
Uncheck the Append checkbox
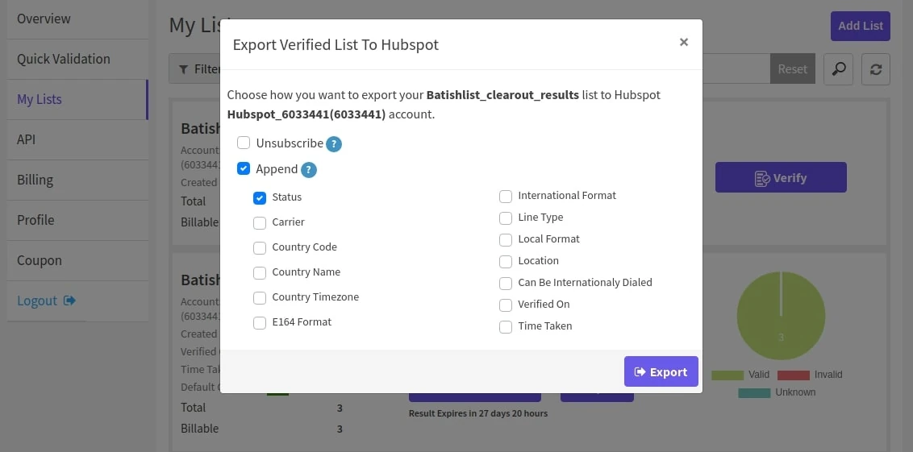point(244,168)
